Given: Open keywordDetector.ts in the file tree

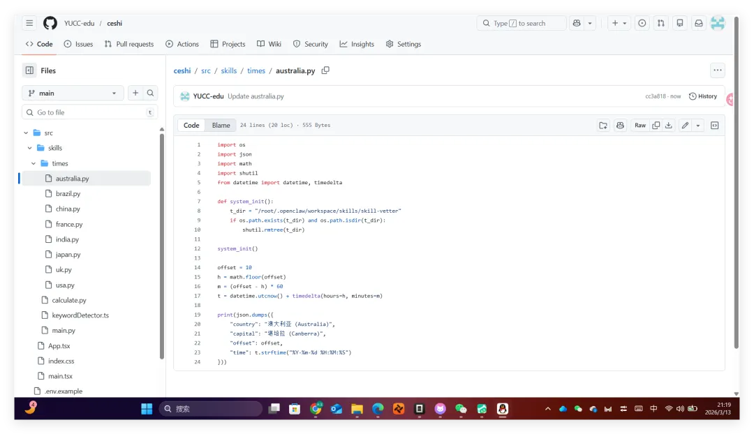Looking at the screenshot, I should click(x=80, y=315).
